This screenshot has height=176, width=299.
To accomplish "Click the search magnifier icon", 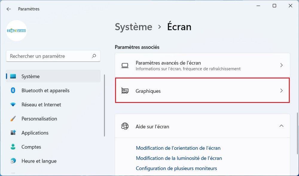I will 94,56.
